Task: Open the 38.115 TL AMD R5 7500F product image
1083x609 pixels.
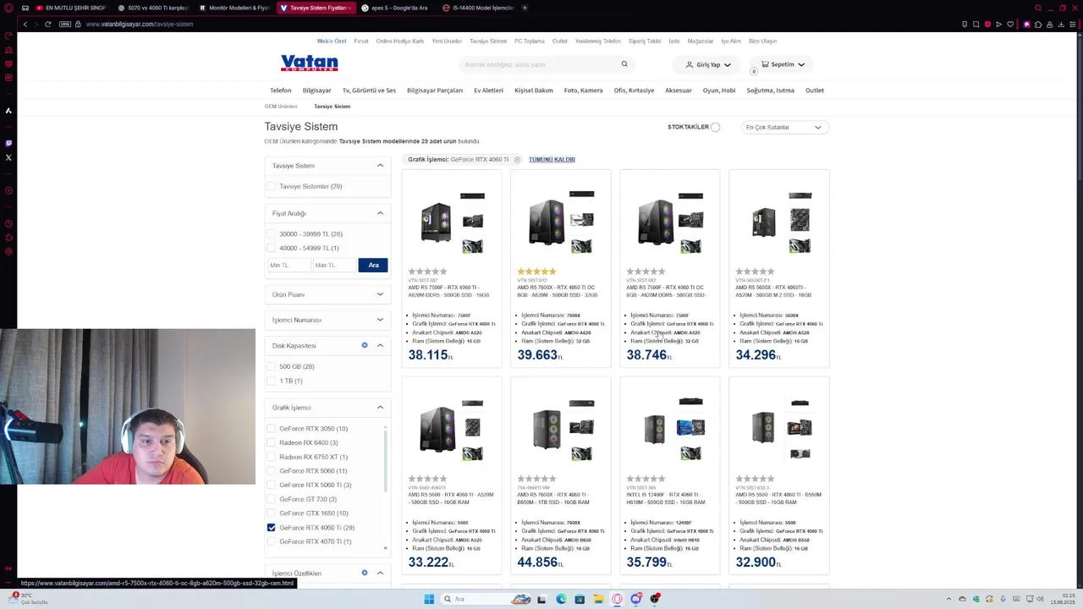Action: coord(451,222)
